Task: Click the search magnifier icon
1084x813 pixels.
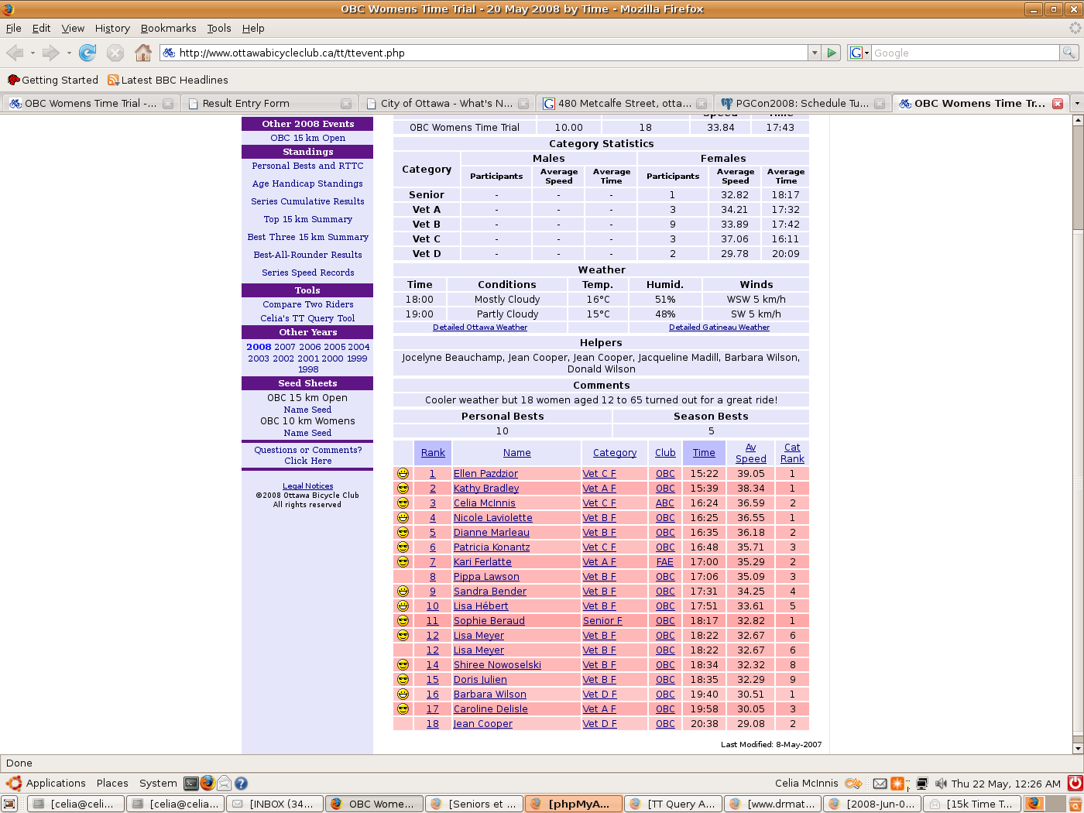Action: tap(1069, 53)
